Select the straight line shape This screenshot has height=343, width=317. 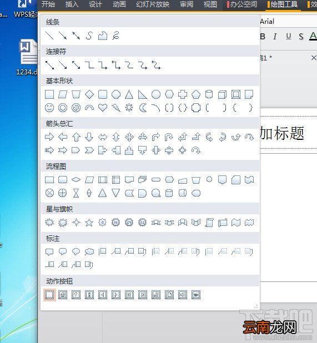(x=49, y=36)
